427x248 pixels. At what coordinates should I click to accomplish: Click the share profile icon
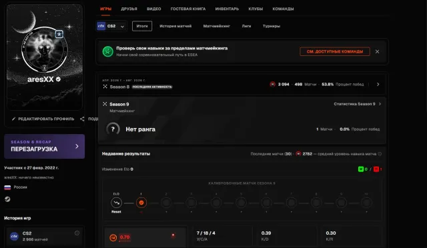pyautogui.click(x=82, y=119)
